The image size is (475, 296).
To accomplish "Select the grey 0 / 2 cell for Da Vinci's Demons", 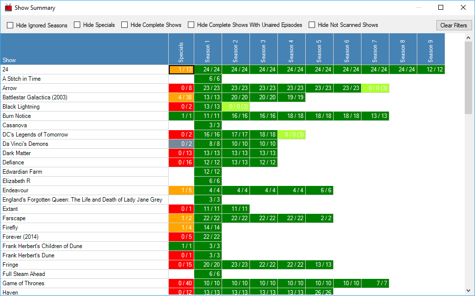I will point(181,144).
